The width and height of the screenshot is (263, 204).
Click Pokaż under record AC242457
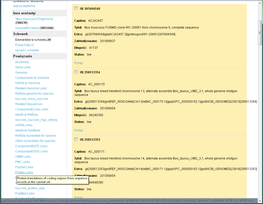pos(78,63)
